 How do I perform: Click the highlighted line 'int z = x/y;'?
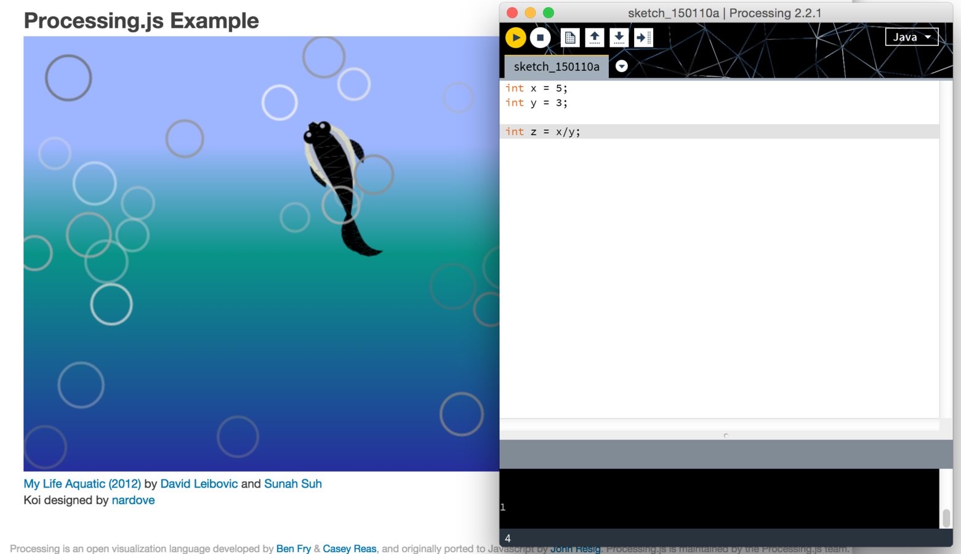click(719, 132)
